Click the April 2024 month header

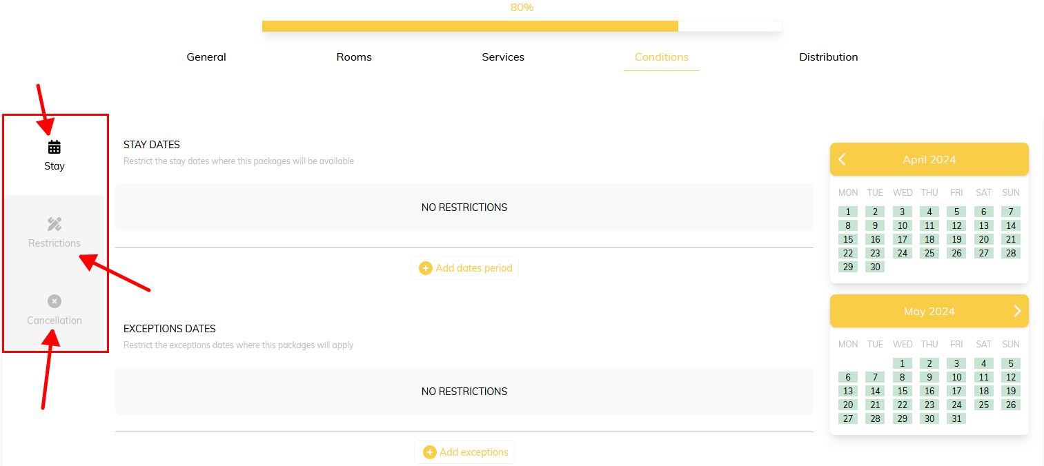coord(929,160)
